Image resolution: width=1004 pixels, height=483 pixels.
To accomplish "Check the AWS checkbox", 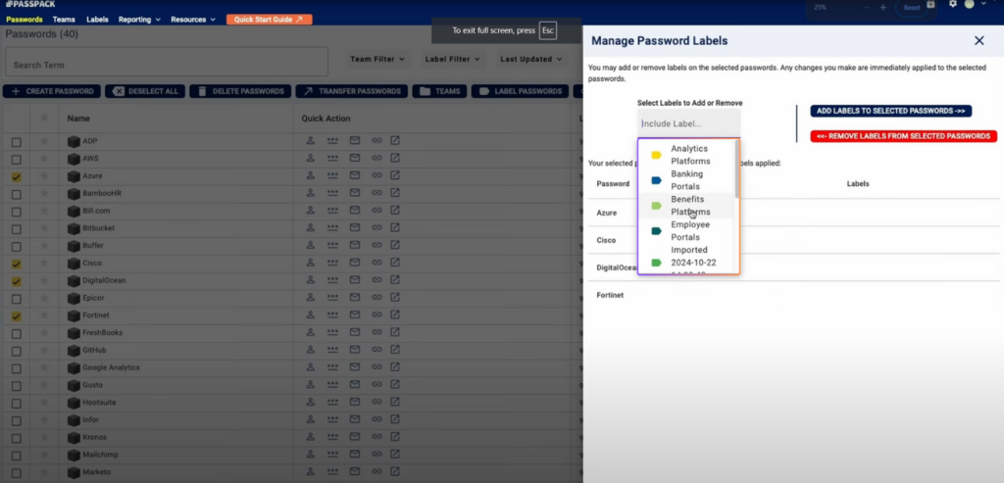I will (17, 160).
